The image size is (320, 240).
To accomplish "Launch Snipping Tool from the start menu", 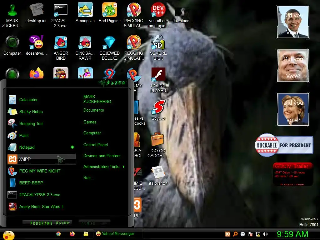I will 42,123.
